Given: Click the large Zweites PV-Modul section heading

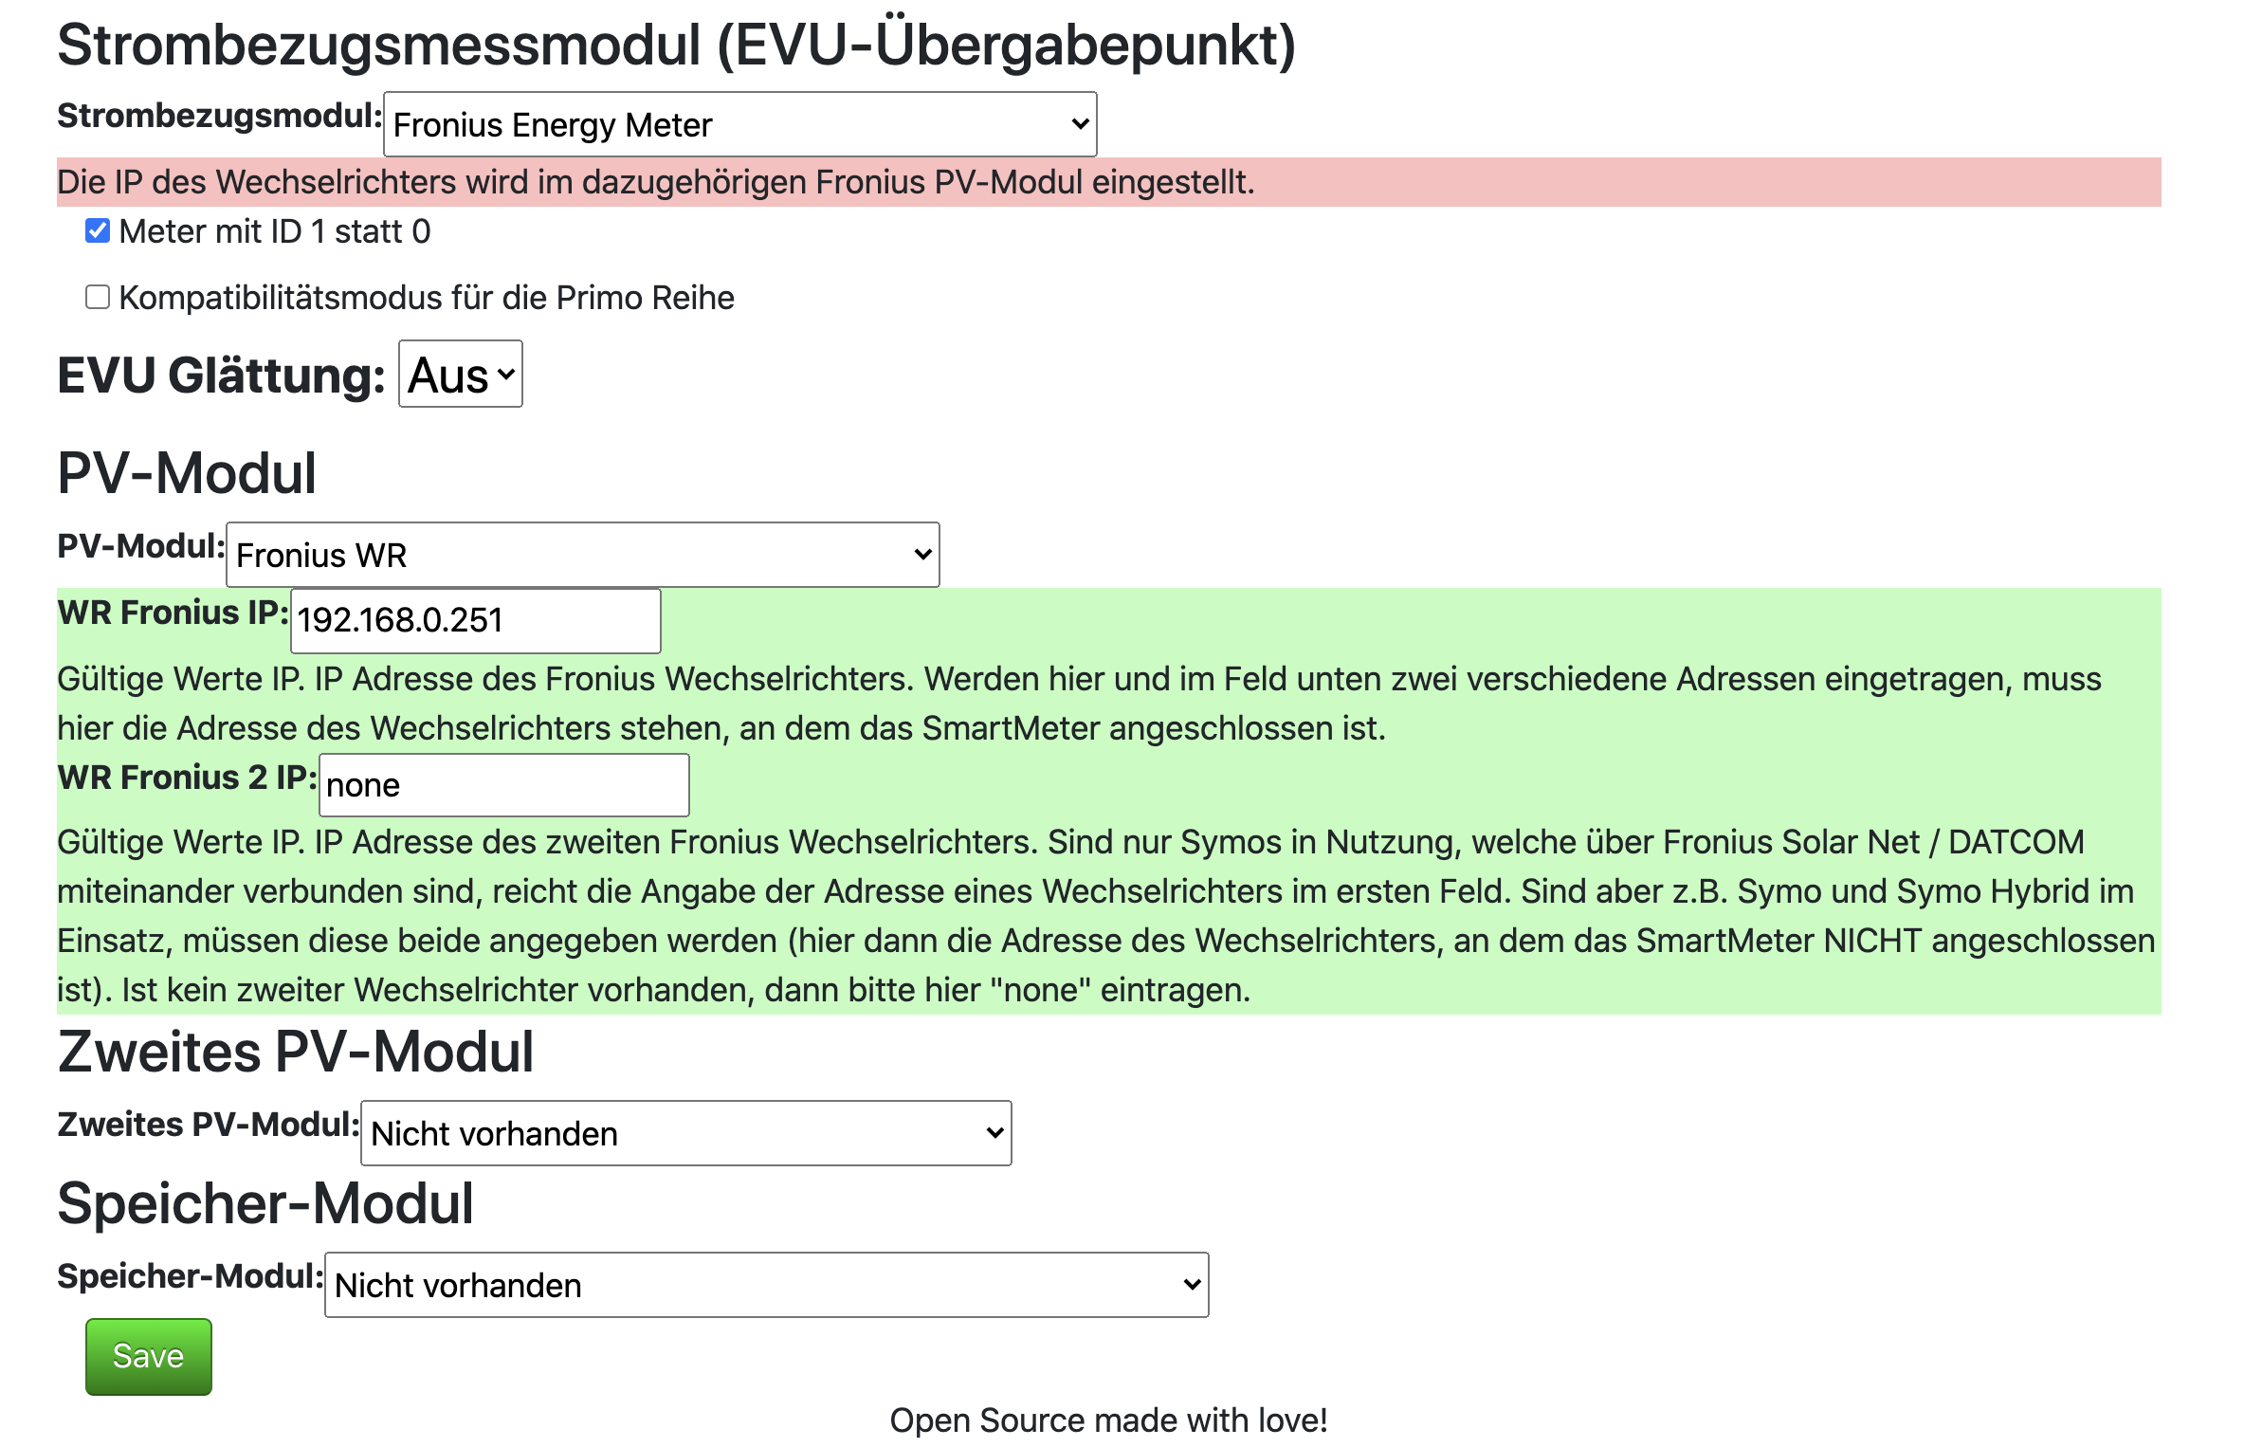Looking at the screenshot, I should 296,1052.
